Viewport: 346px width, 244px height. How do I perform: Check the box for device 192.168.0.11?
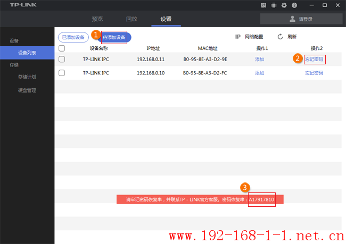pyautogui.click(x=62, y=59)
